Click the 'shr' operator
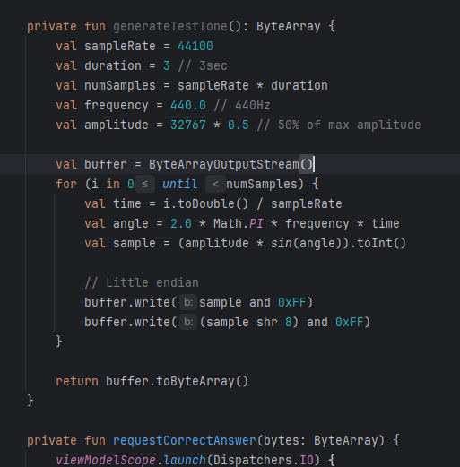This screenshot has height=467, width=460. 267,323
